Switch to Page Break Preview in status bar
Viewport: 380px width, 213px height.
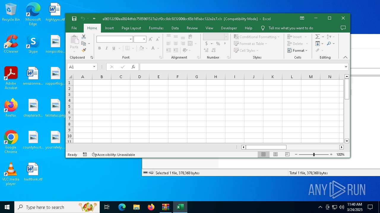tap(287, 154)
